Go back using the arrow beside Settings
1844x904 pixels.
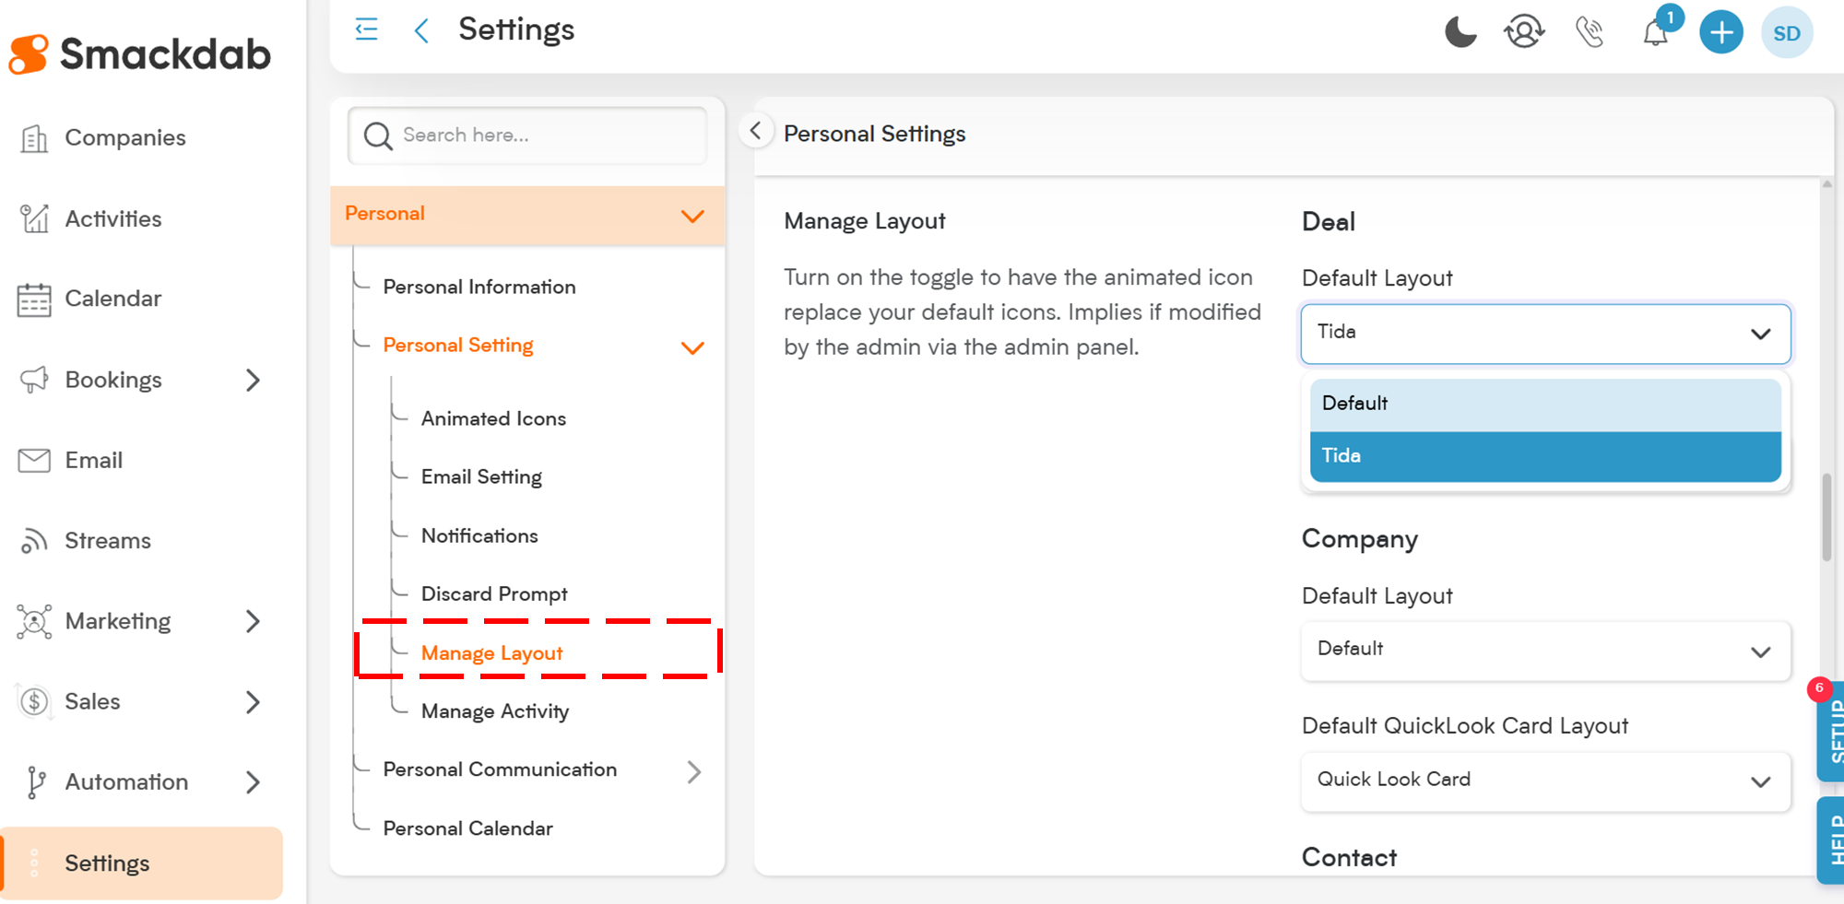[x=421, y=30]
